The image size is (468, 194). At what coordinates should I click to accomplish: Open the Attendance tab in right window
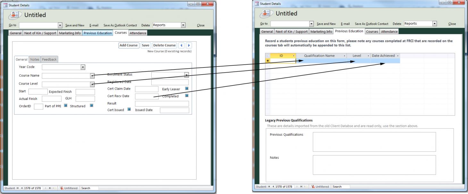pos(389,31)
